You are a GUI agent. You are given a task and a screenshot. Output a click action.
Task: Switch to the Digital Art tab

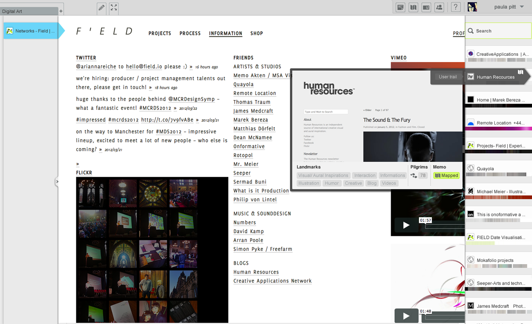coord(29,11)
